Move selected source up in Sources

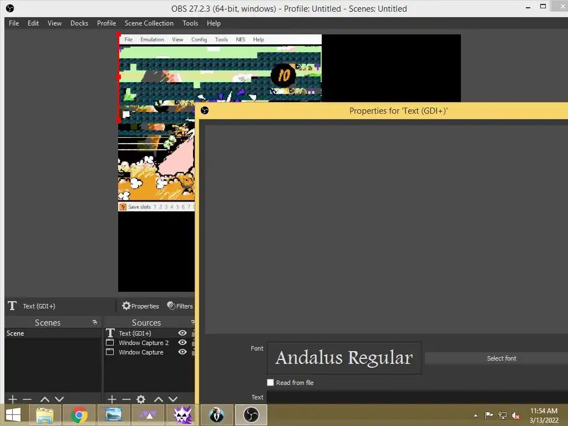tap(158, 399)
